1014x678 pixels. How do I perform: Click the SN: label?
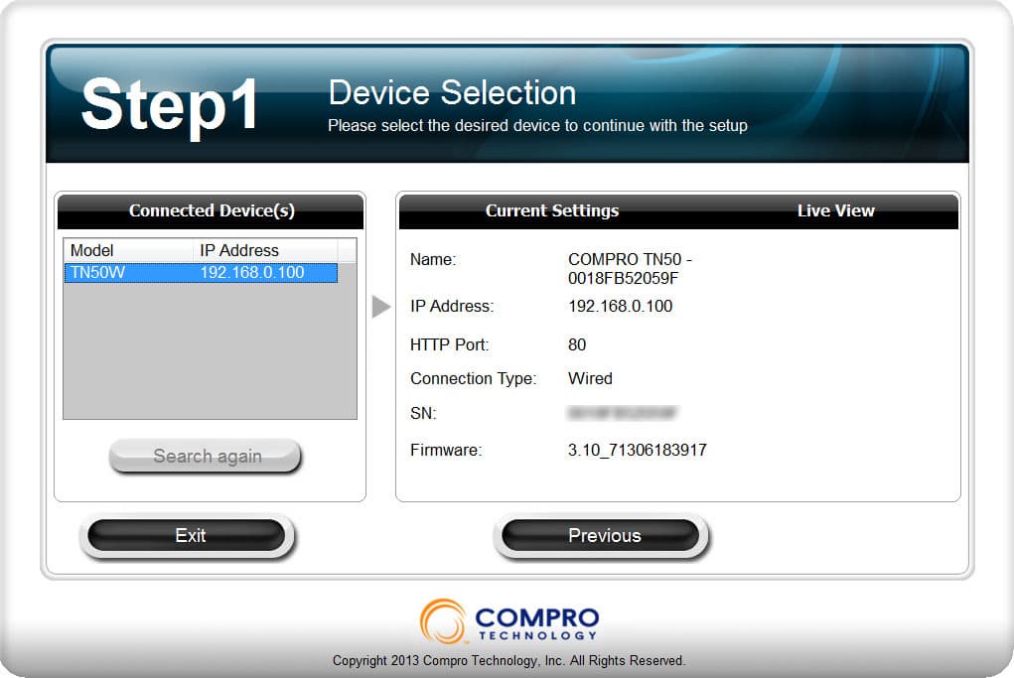(x=424, y=413)
